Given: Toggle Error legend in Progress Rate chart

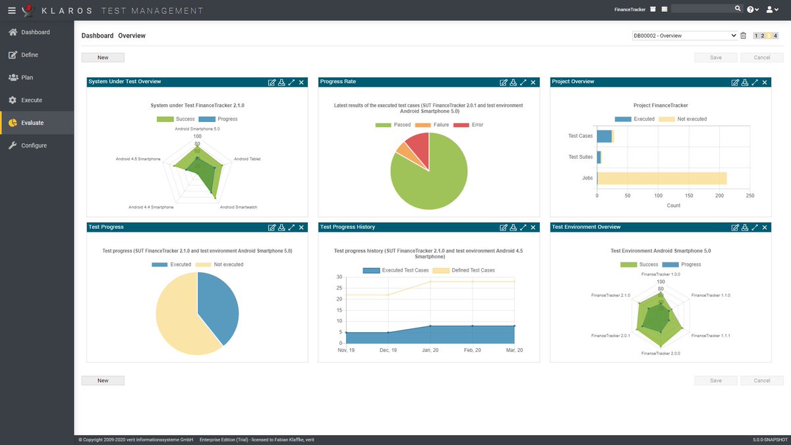Looking at the screenshot, I should [469, 125].
